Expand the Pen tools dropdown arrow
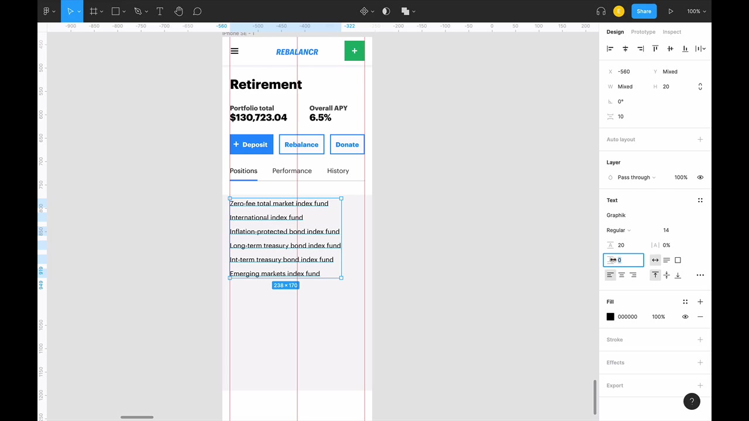The width and height of the screenshot is (749, 421). point(147,11)
